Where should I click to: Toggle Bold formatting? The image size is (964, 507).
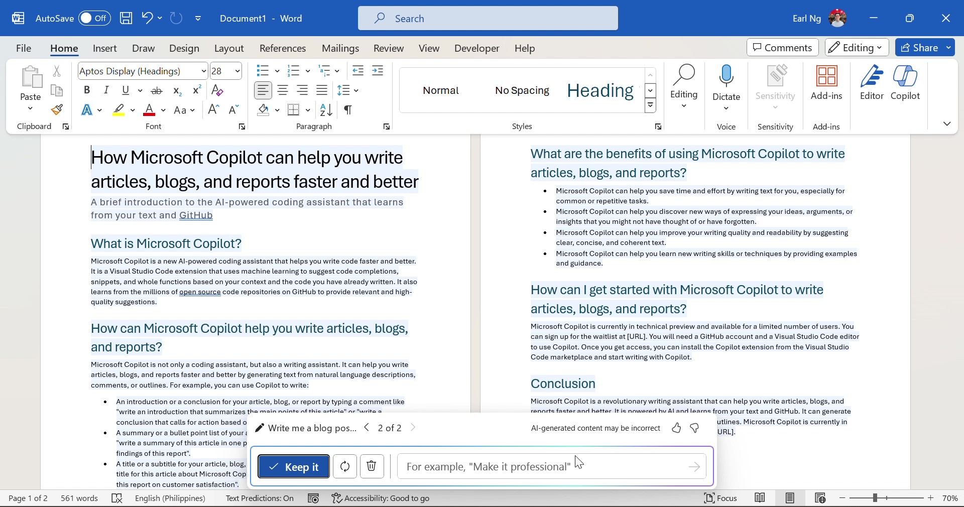(87, 90)
